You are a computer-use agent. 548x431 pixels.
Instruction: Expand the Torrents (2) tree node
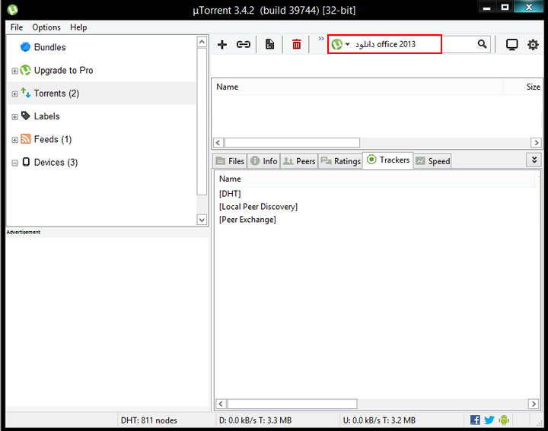click(x=14, y=94)
